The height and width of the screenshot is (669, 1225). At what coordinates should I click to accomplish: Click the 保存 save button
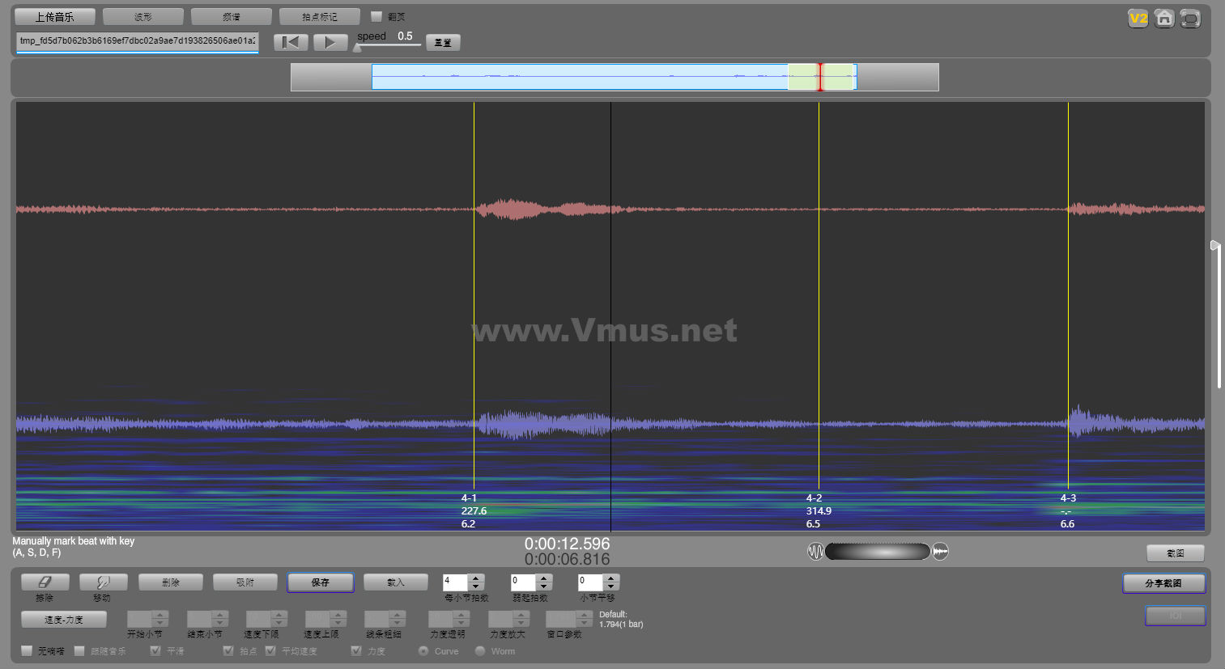point(321,582)
